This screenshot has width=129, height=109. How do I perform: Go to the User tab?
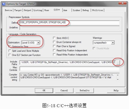(x=47, y=10)
